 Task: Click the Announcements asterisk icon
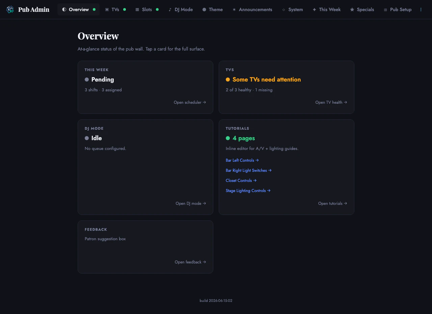coord(234,10)
